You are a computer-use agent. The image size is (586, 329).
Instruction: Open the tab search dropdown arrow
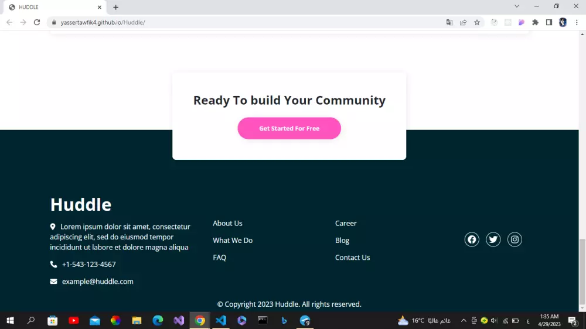coord(517,6)
